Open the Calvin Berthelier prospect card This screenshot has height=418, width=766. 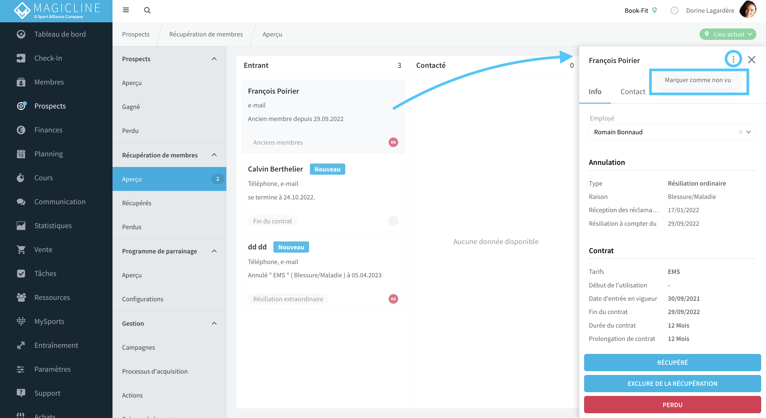pyautogui.click(x=323, y=195)
